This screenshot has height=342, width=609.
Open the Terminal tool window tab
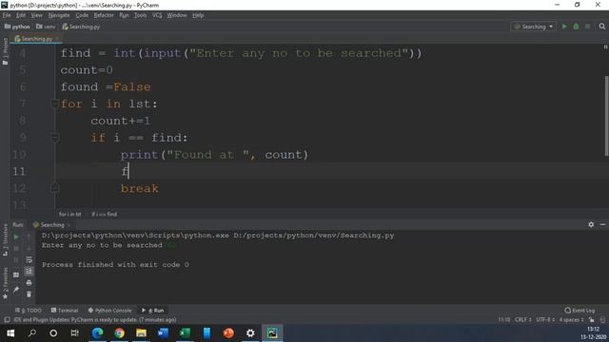tap(65, 311)
